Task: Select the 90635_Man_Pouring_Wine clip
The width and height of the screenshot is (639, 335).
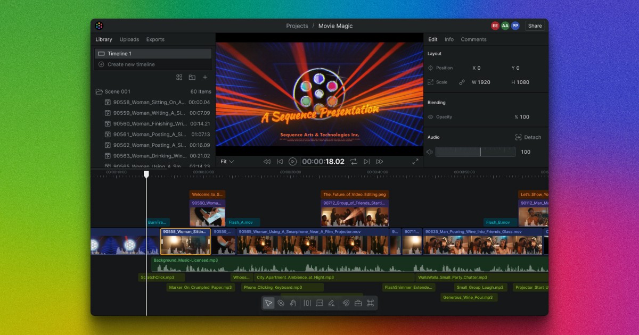Action: point(482,241)
